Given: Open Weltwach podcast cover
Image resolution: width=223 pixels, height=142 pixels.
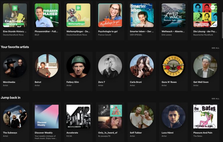Looking at the screenshot, I should [x=174, y=15].
